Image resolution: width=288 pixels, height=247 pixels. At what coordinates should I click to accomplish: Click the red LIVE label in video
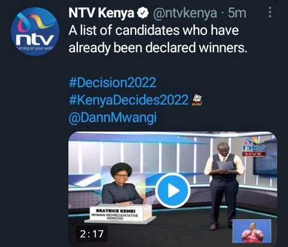pos(254,154)
